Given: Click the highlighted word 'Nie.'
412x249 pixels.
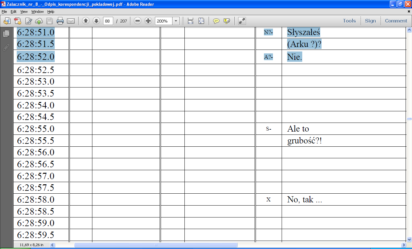Looking at the screenshot, I should point(295,57).
